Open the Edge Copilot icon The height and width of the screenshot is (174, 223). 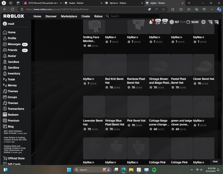click(219, 9)
